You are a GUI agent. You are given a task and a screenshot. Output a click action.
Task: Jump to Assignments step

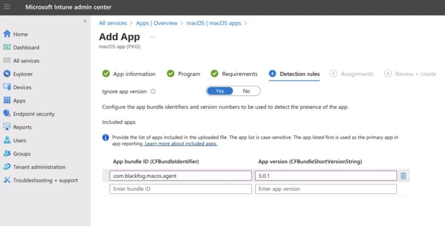click(357, 74)
